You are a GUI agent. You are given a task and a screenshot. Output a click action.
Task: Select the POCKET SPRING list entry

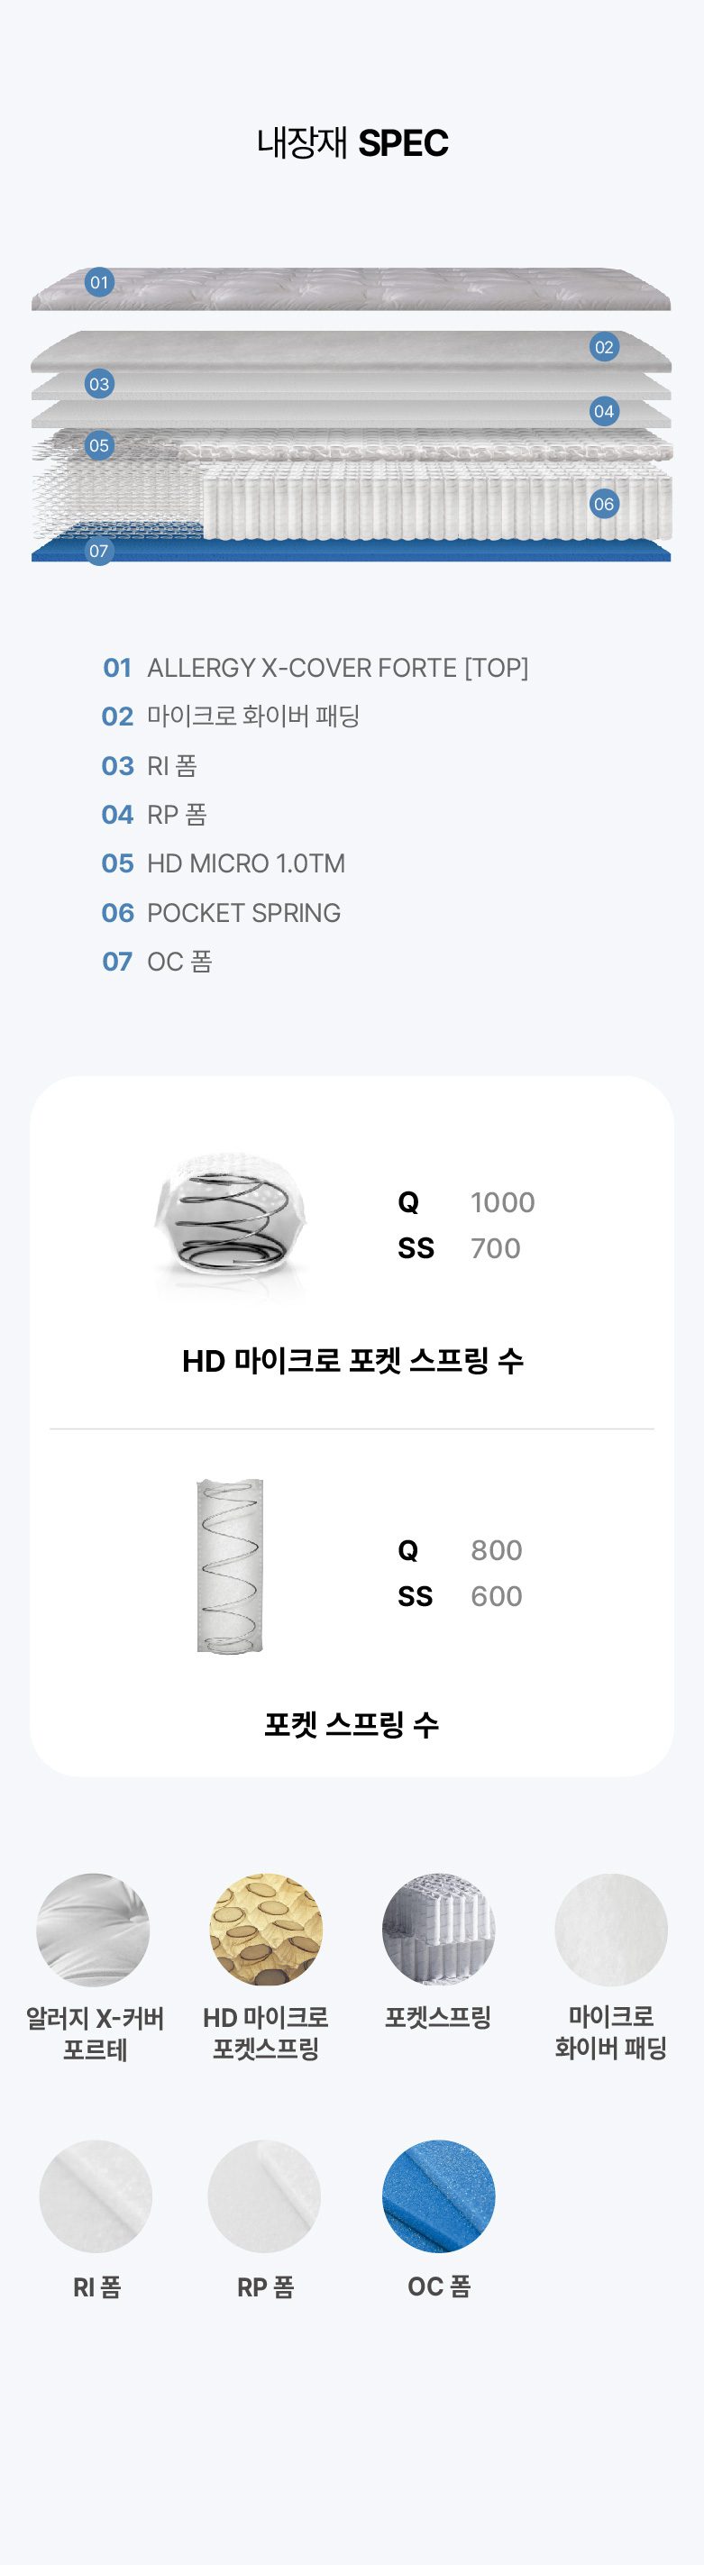pos(221,912)
